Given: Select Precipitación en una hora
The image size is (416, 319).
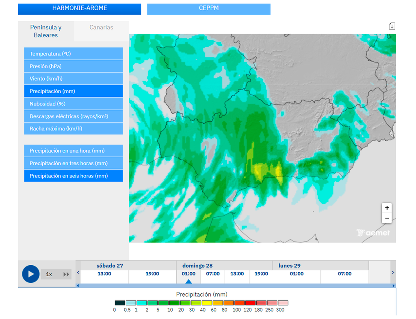Looking at the screenshot, I should [73, 151].
